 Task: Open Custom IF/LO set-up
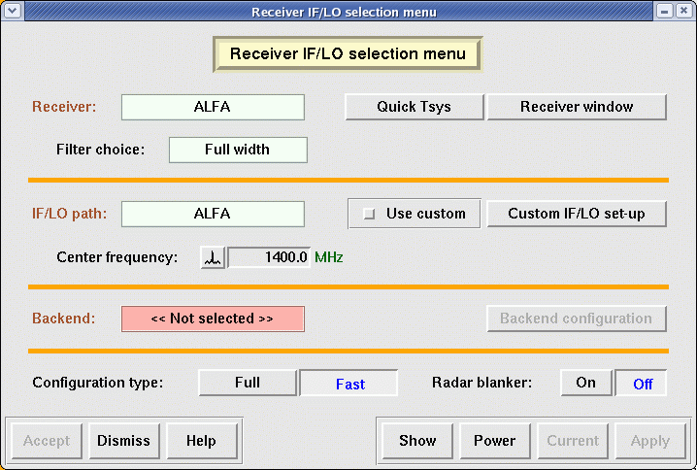coord(577,214)
